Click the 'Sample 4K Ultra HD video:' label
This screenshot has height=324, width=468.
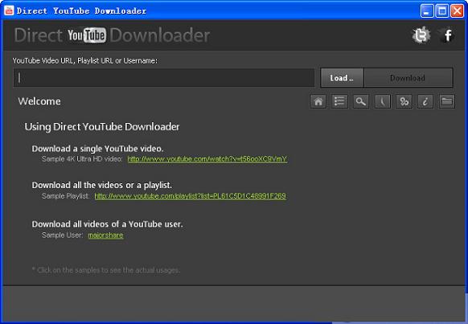[x=82, y=159]
